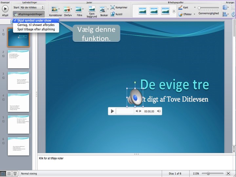Image resolution: width=236 pixels, height=177 pixels.
Task: Step audio backward in player bar
Action: tap(137, 111)
